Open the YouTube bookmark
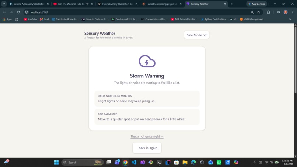297x167 pixels. [30, 19]
